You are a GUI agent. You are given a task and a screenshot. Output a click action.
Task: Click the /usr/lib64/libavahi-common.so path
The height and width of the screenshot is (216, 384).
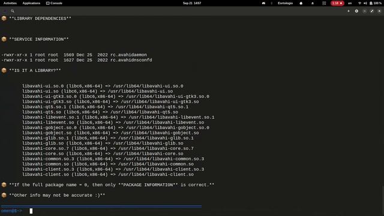coord(156,164)
